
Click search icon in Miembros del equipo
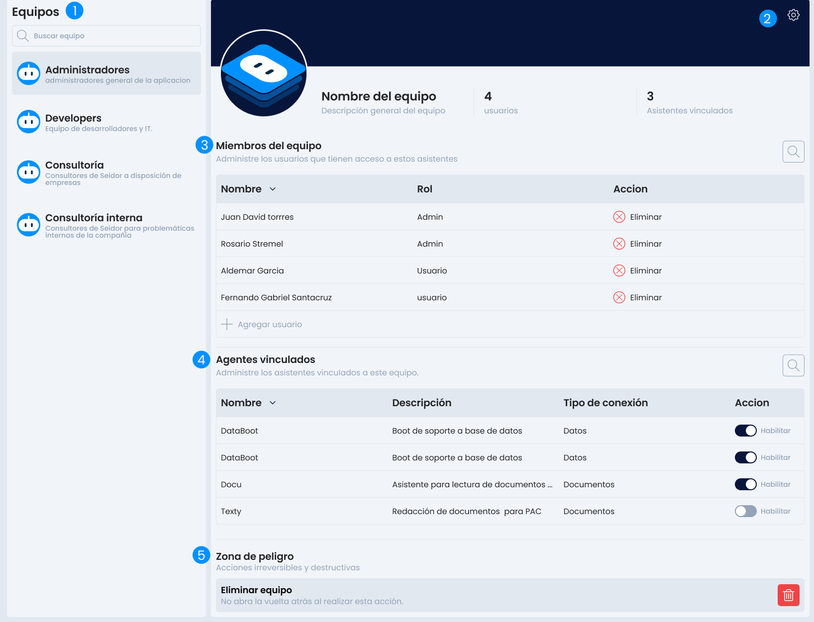coord(793,152)
